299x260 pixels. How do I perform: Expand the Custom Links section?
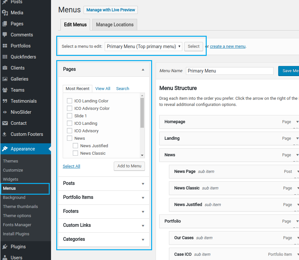[x=103, y=225]
